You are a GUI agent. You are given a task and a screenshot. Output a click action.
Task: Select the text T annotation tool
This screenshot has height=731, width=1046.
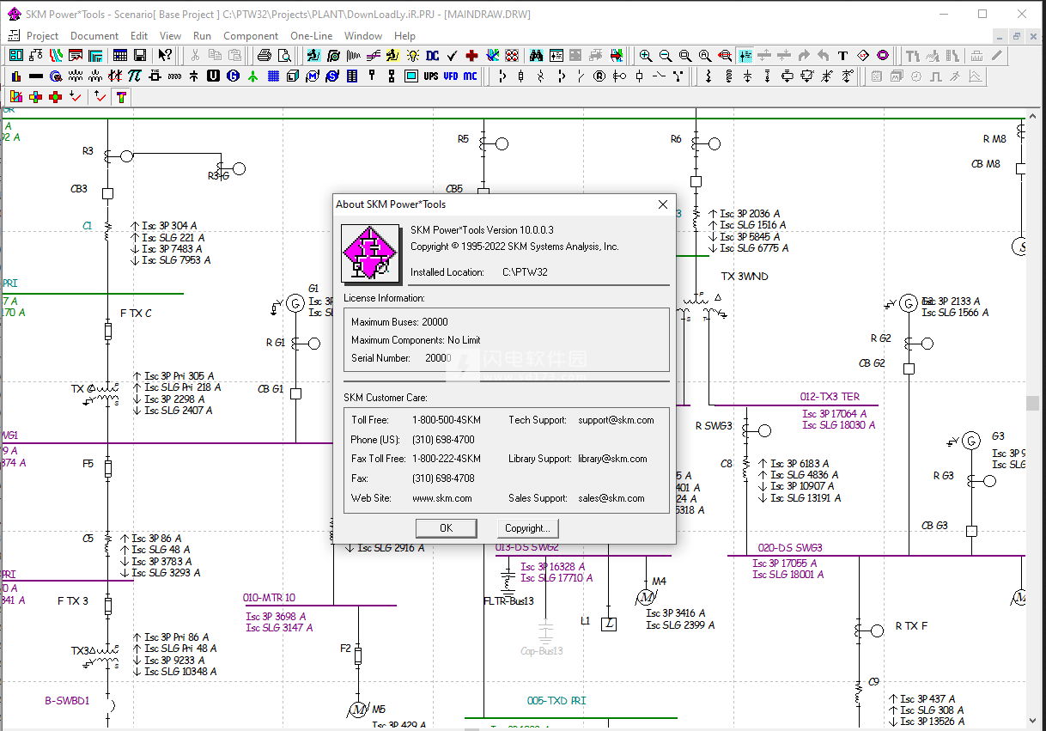[x=843, y=55]
